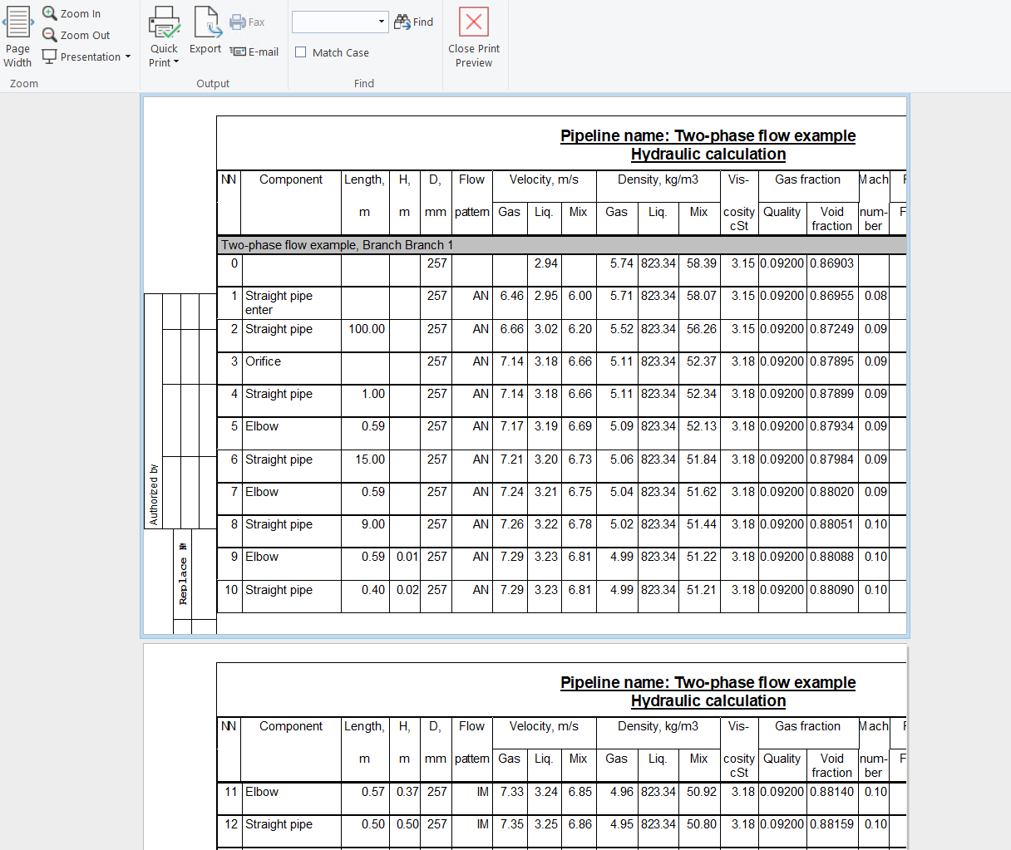Image resolution: width=1011 pixels, height=850 pixels.
Task: Click inside the Find text field
Action: 333,22
